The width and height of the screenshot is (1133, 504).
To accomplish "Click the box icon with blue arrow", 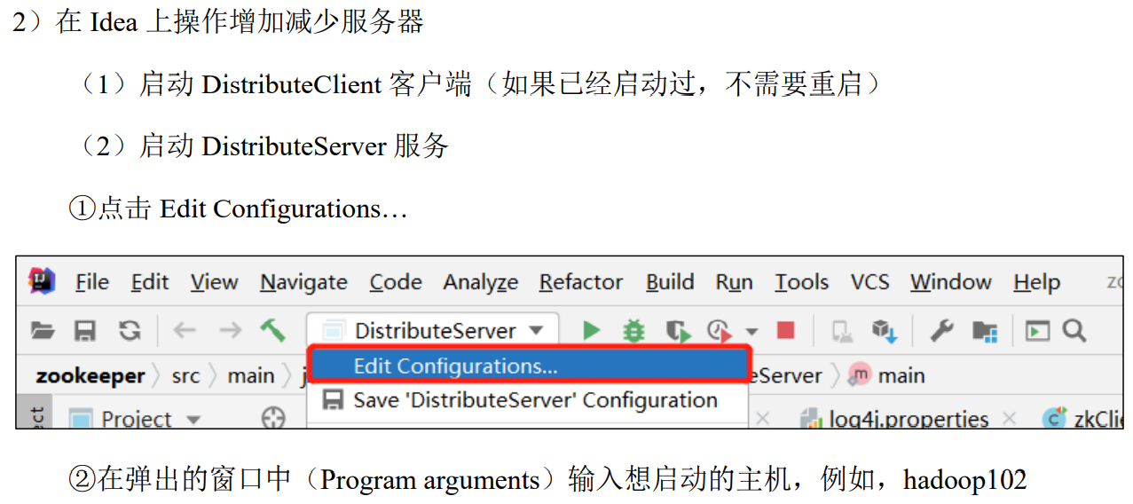I will [884, 332].
